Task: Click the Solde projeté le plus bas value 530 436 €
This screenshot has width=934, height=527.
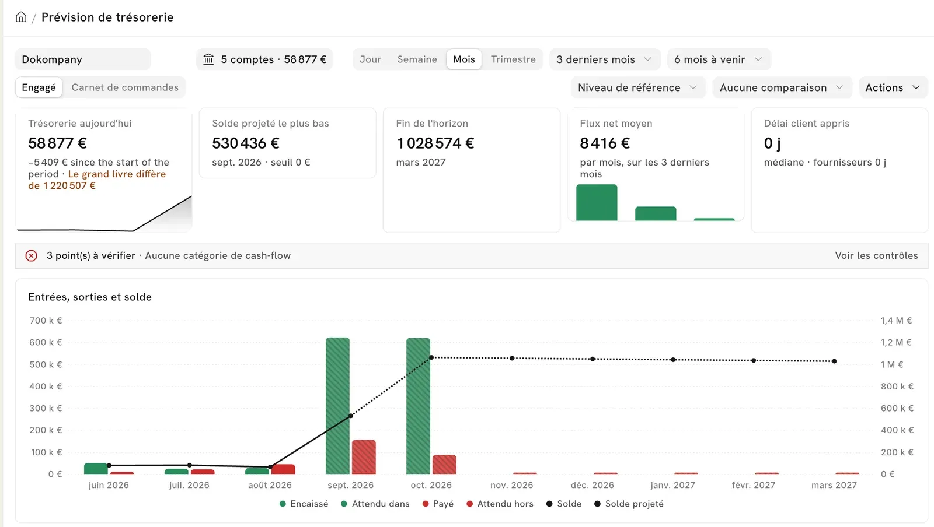Action: (x=246, y=143)
